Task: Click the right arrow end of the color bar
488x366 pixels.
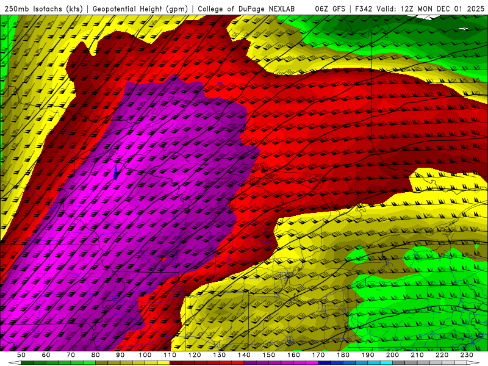Action: 473,363
